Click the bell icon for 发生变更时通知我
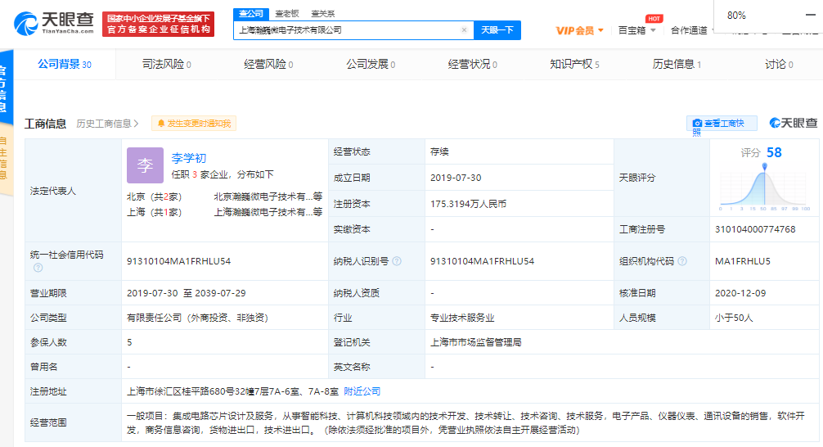 [161, 124]
